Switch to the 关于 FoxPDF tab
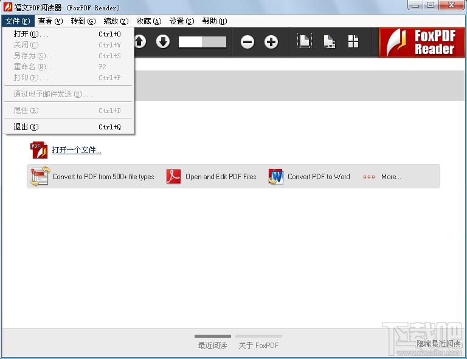 point(258,343)
